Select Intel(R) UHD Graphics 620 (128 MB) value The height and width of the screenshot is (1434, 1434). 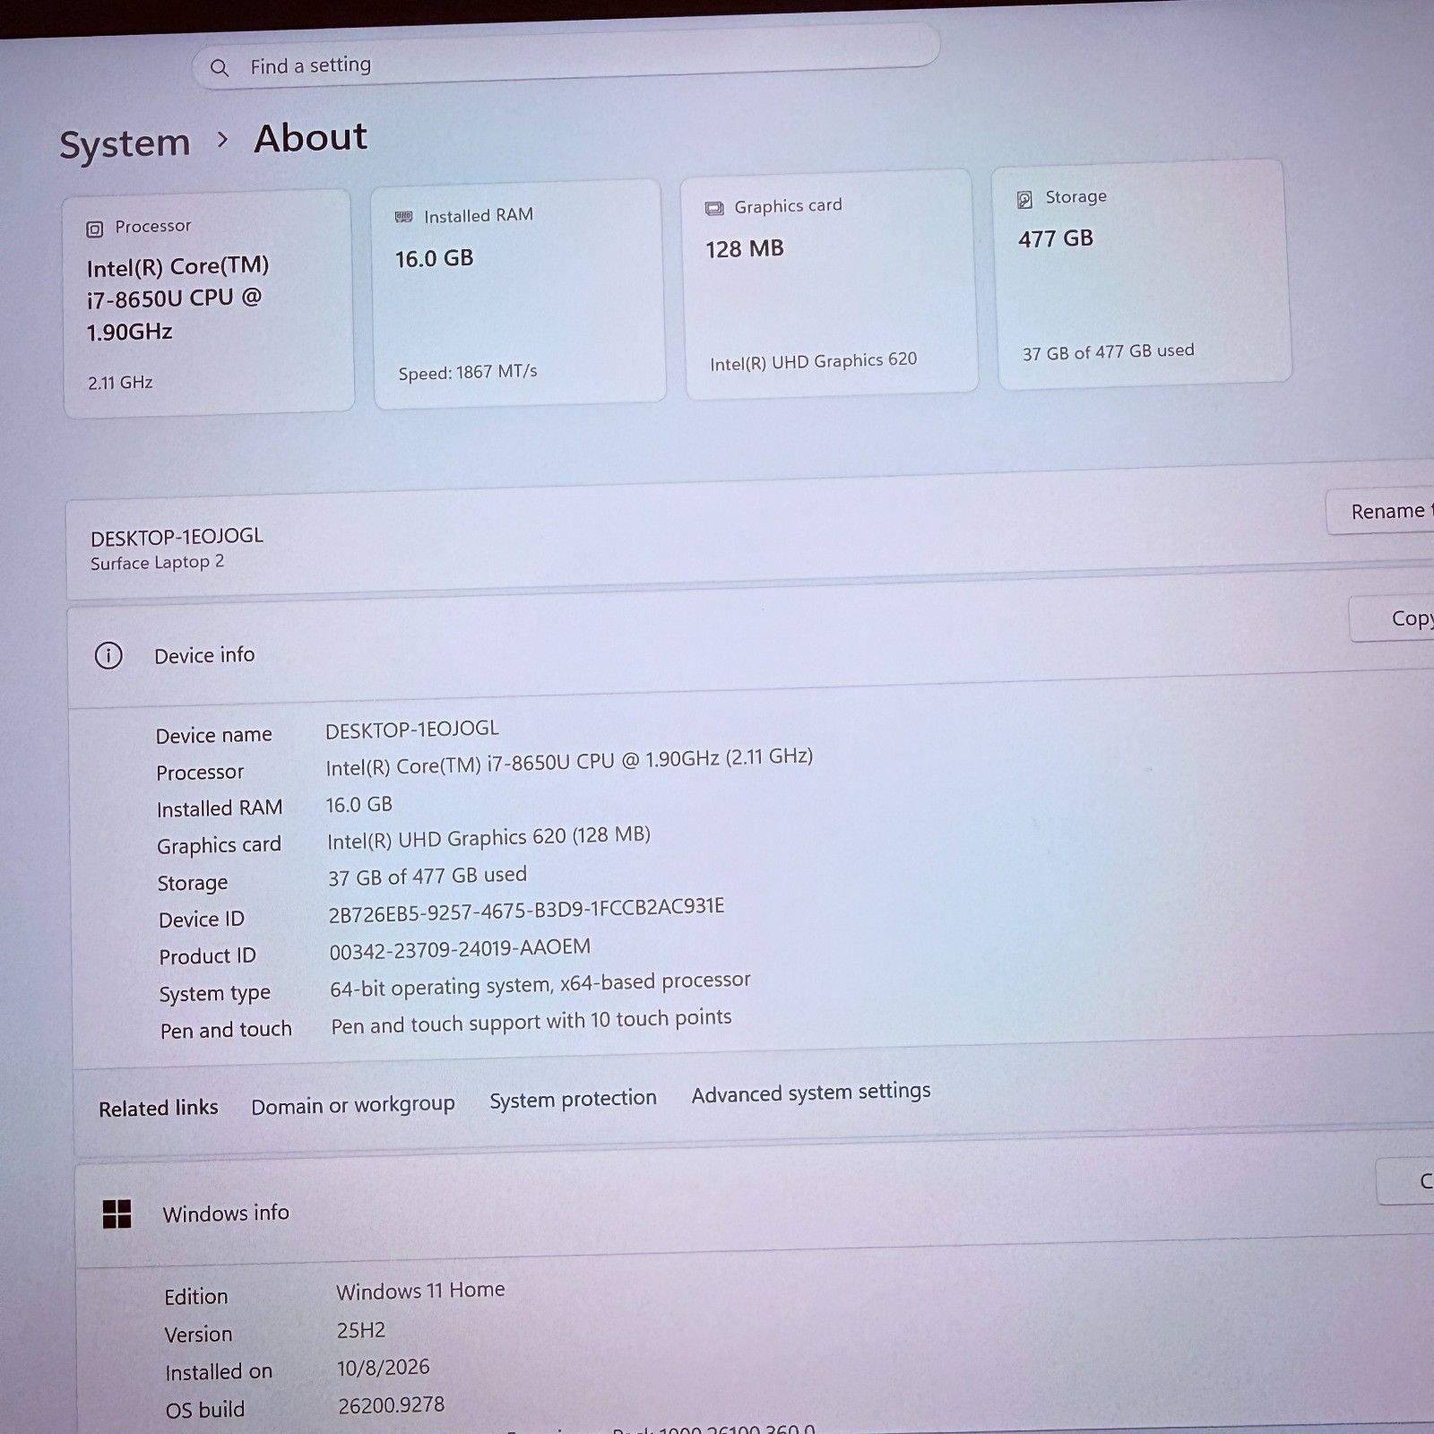pyautogui.click(x=488, y=838)
